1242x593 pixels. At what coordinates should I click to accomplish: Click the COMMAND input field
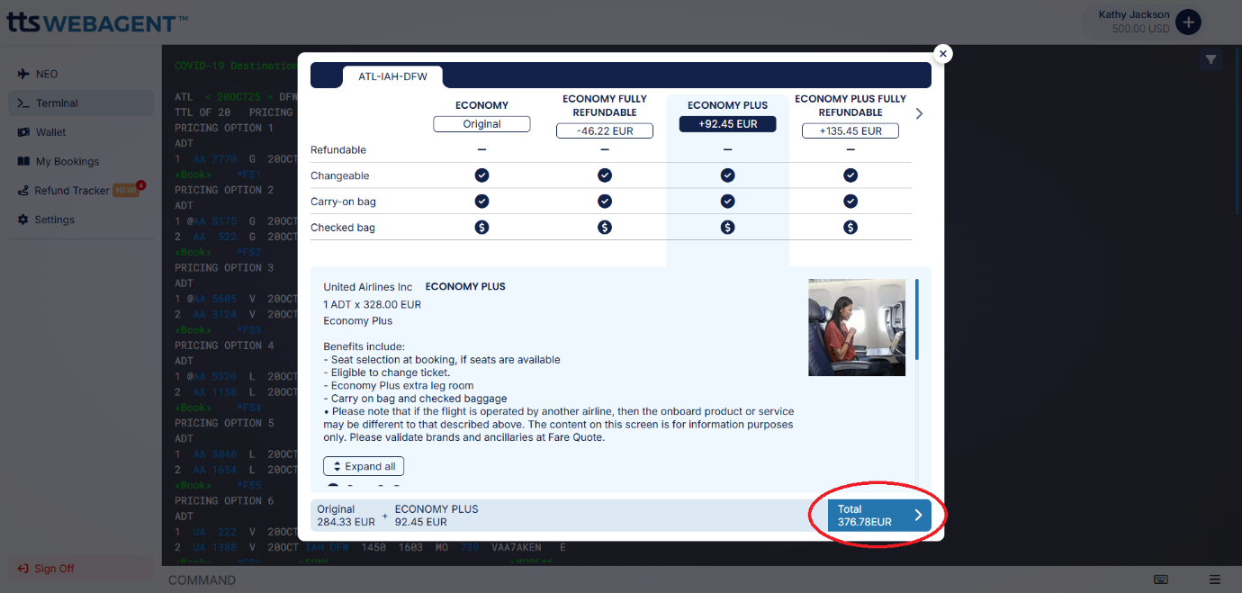652,580
